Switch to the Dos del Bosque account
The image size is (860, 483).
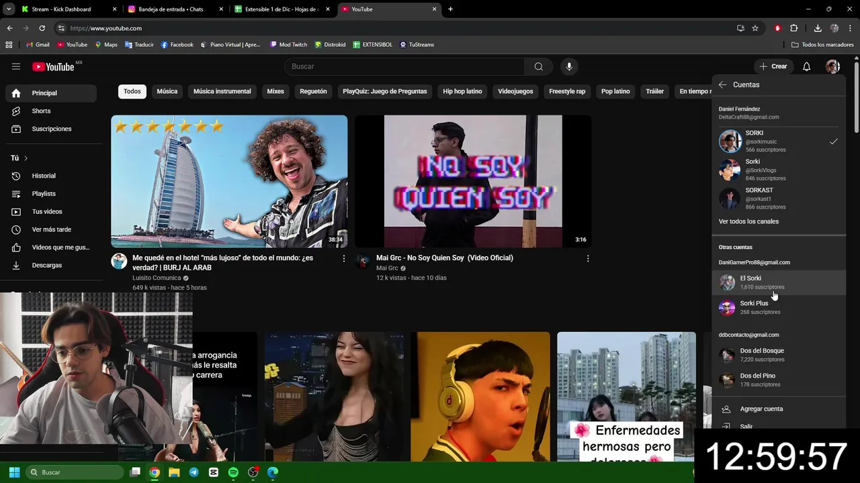point(778,355)
